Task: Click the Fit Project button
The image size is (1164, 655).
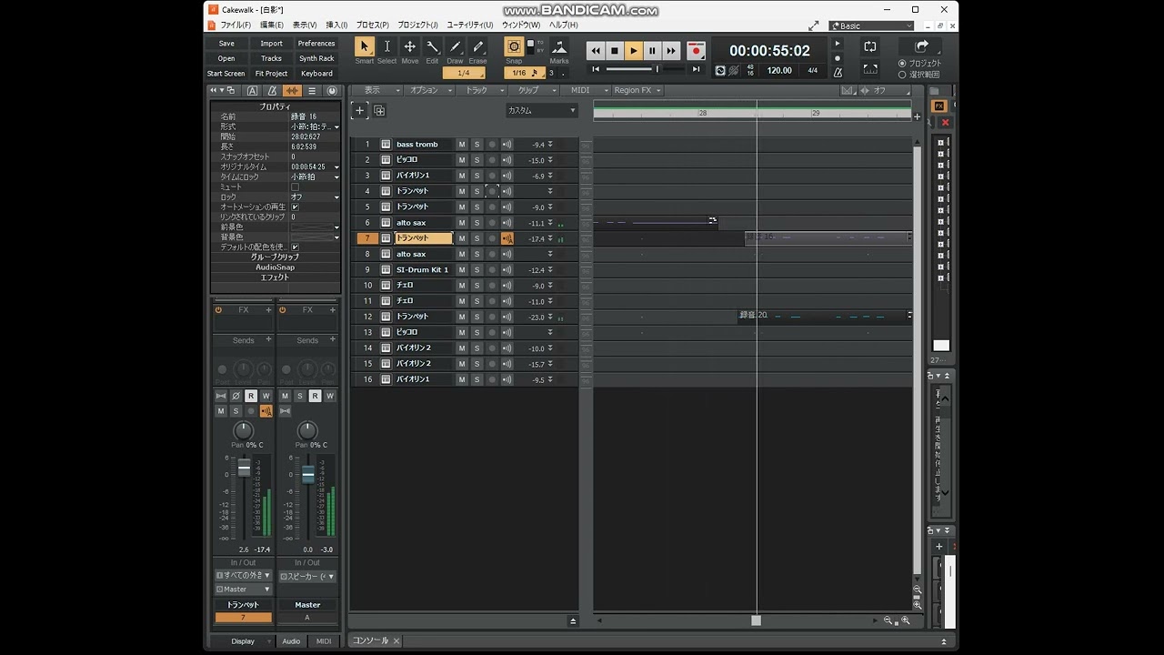Action: point(271,74)
